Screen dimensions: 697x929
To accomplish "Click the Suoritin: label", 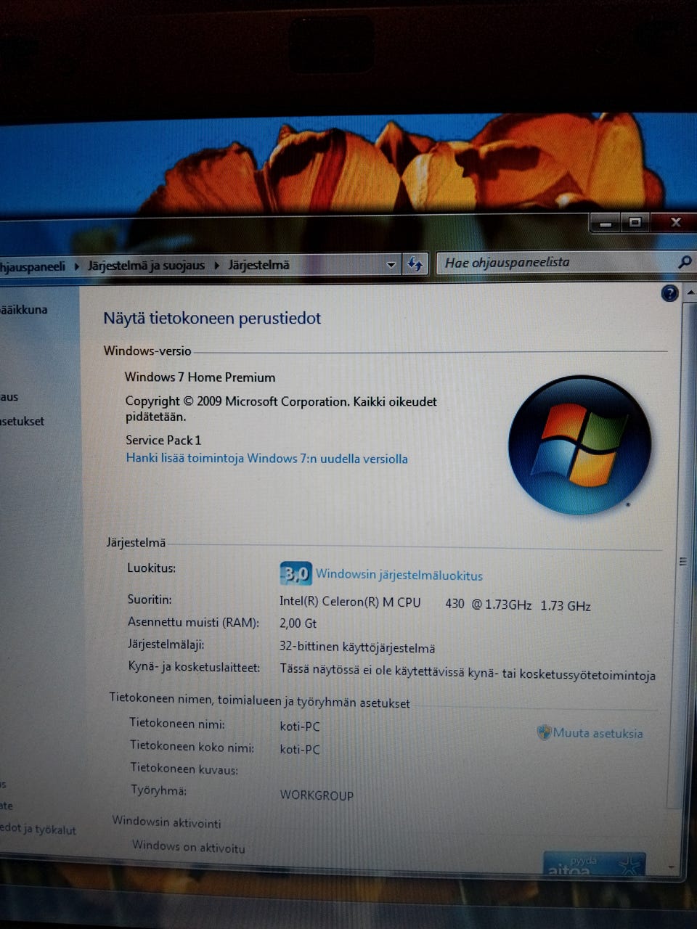I will pyautogui.click(x=150, y=599).
